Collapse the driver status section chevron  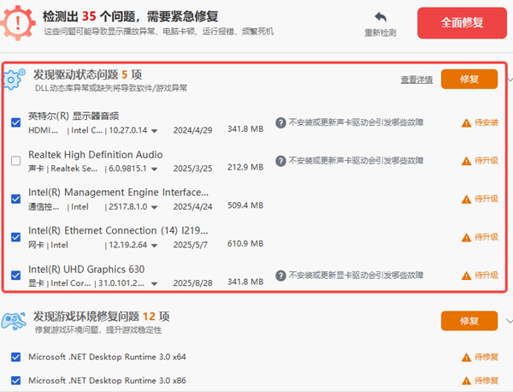pos(509,80)
